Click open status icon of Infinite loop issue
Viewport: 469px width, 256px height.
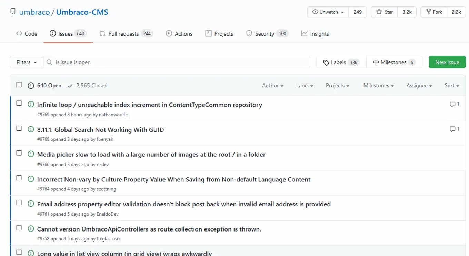coord(31,104)
